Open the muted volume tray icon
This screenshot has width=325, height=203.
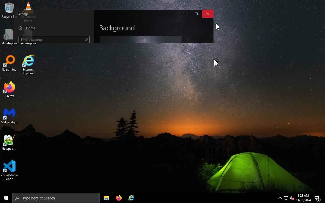tap(292, 198)
